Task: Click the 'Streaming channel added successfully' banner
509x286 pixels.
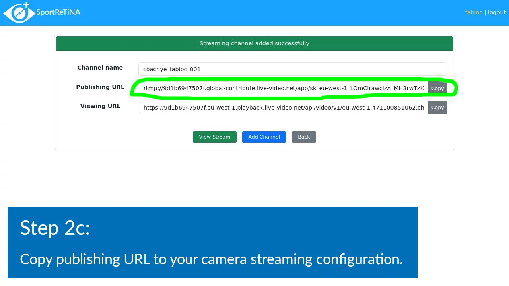Action: coord(254,43)
